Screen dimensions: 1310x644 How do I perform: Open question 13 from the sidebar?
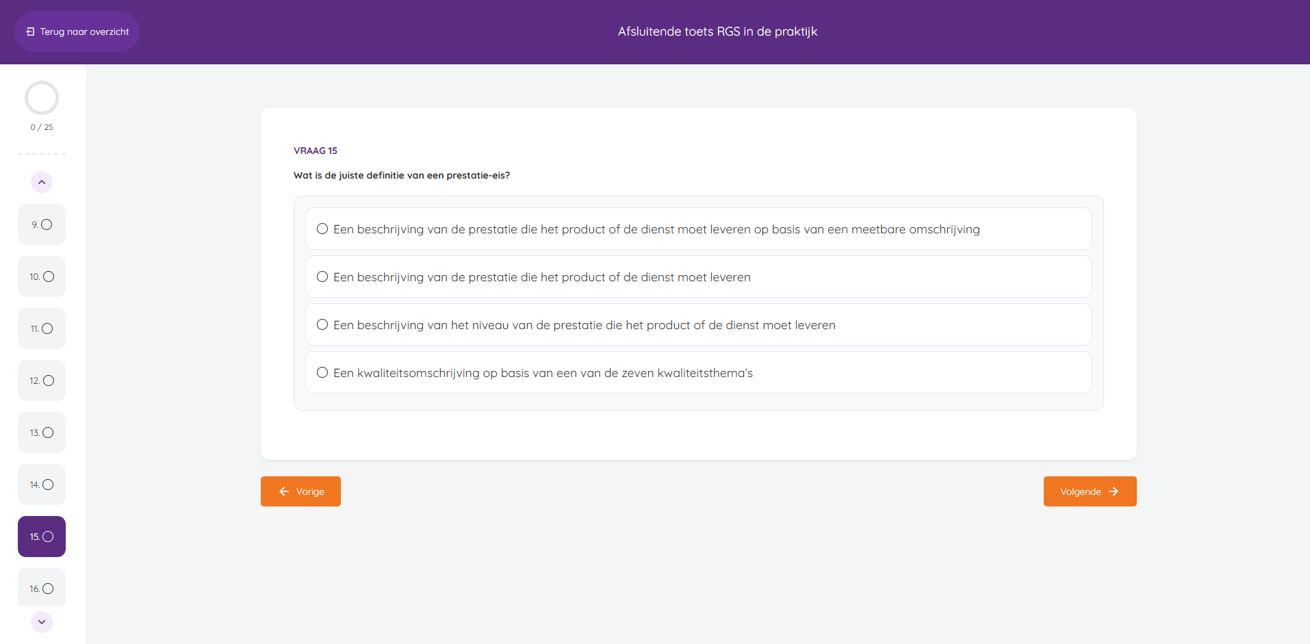(x=42, y=433)
